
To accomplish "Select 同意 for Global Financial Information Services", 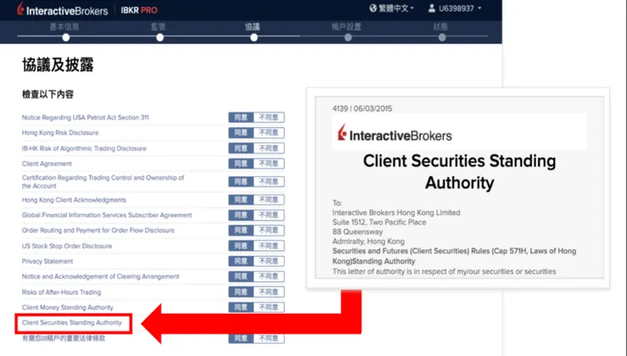I will 241,215.
